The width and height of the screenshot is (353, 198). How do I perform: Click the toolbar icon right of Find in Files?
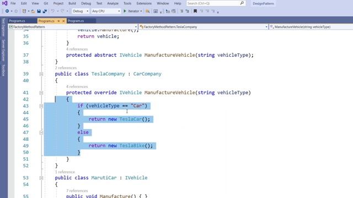156,11
